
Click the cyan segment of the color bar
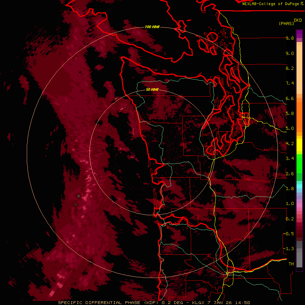coord(299,186)
